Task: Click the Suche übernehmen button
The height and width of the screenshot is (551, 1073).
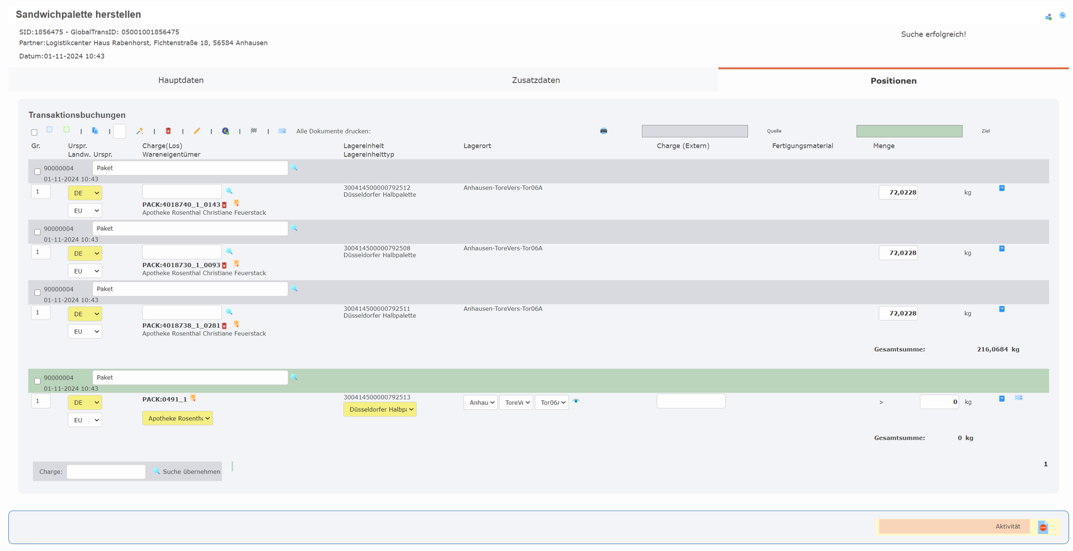Action: click(187, 472)
